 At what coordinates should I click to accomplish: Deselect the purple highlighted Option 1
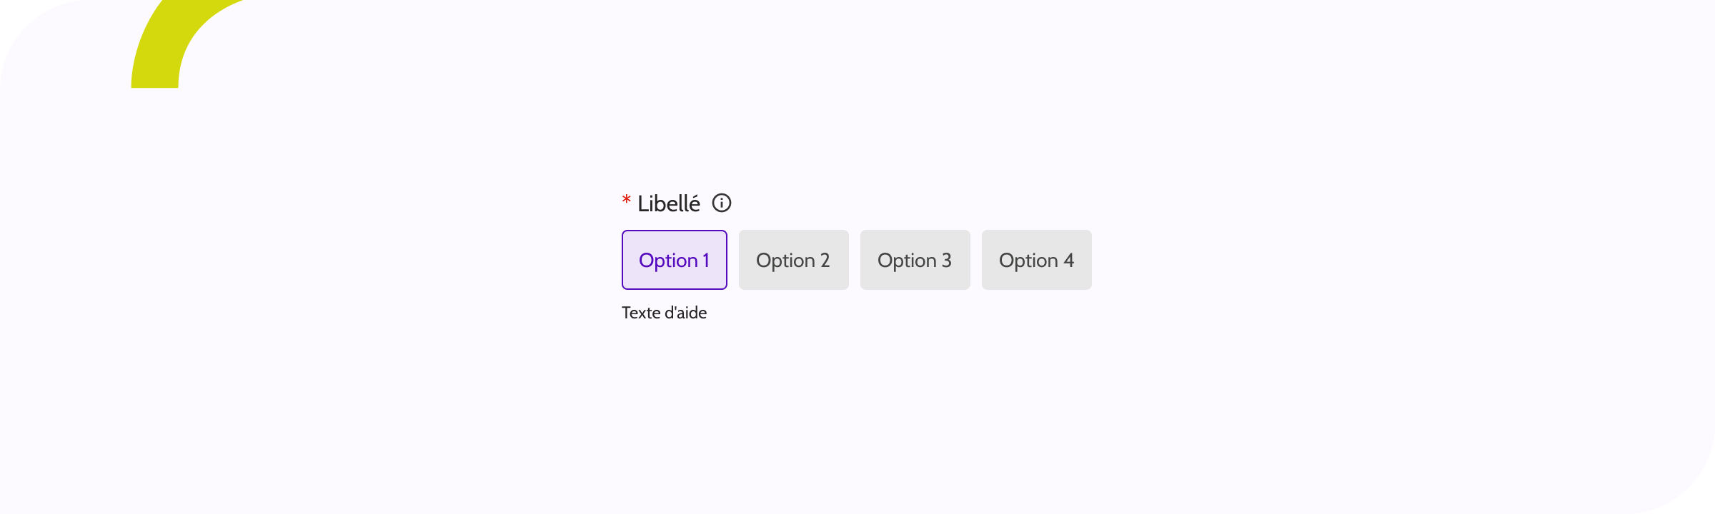tap(674, 260)
